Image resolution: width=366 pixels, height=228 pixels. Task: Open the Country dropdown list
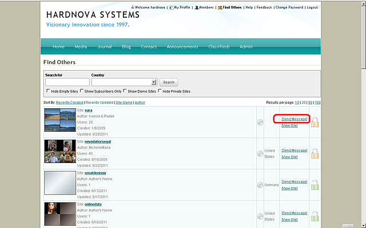154,82
